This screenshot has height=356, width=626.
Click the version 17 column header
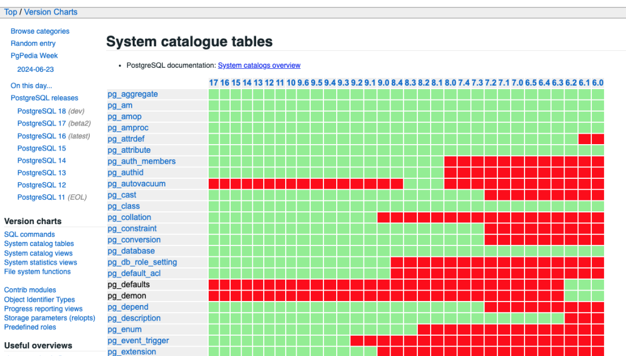(213, 83)
